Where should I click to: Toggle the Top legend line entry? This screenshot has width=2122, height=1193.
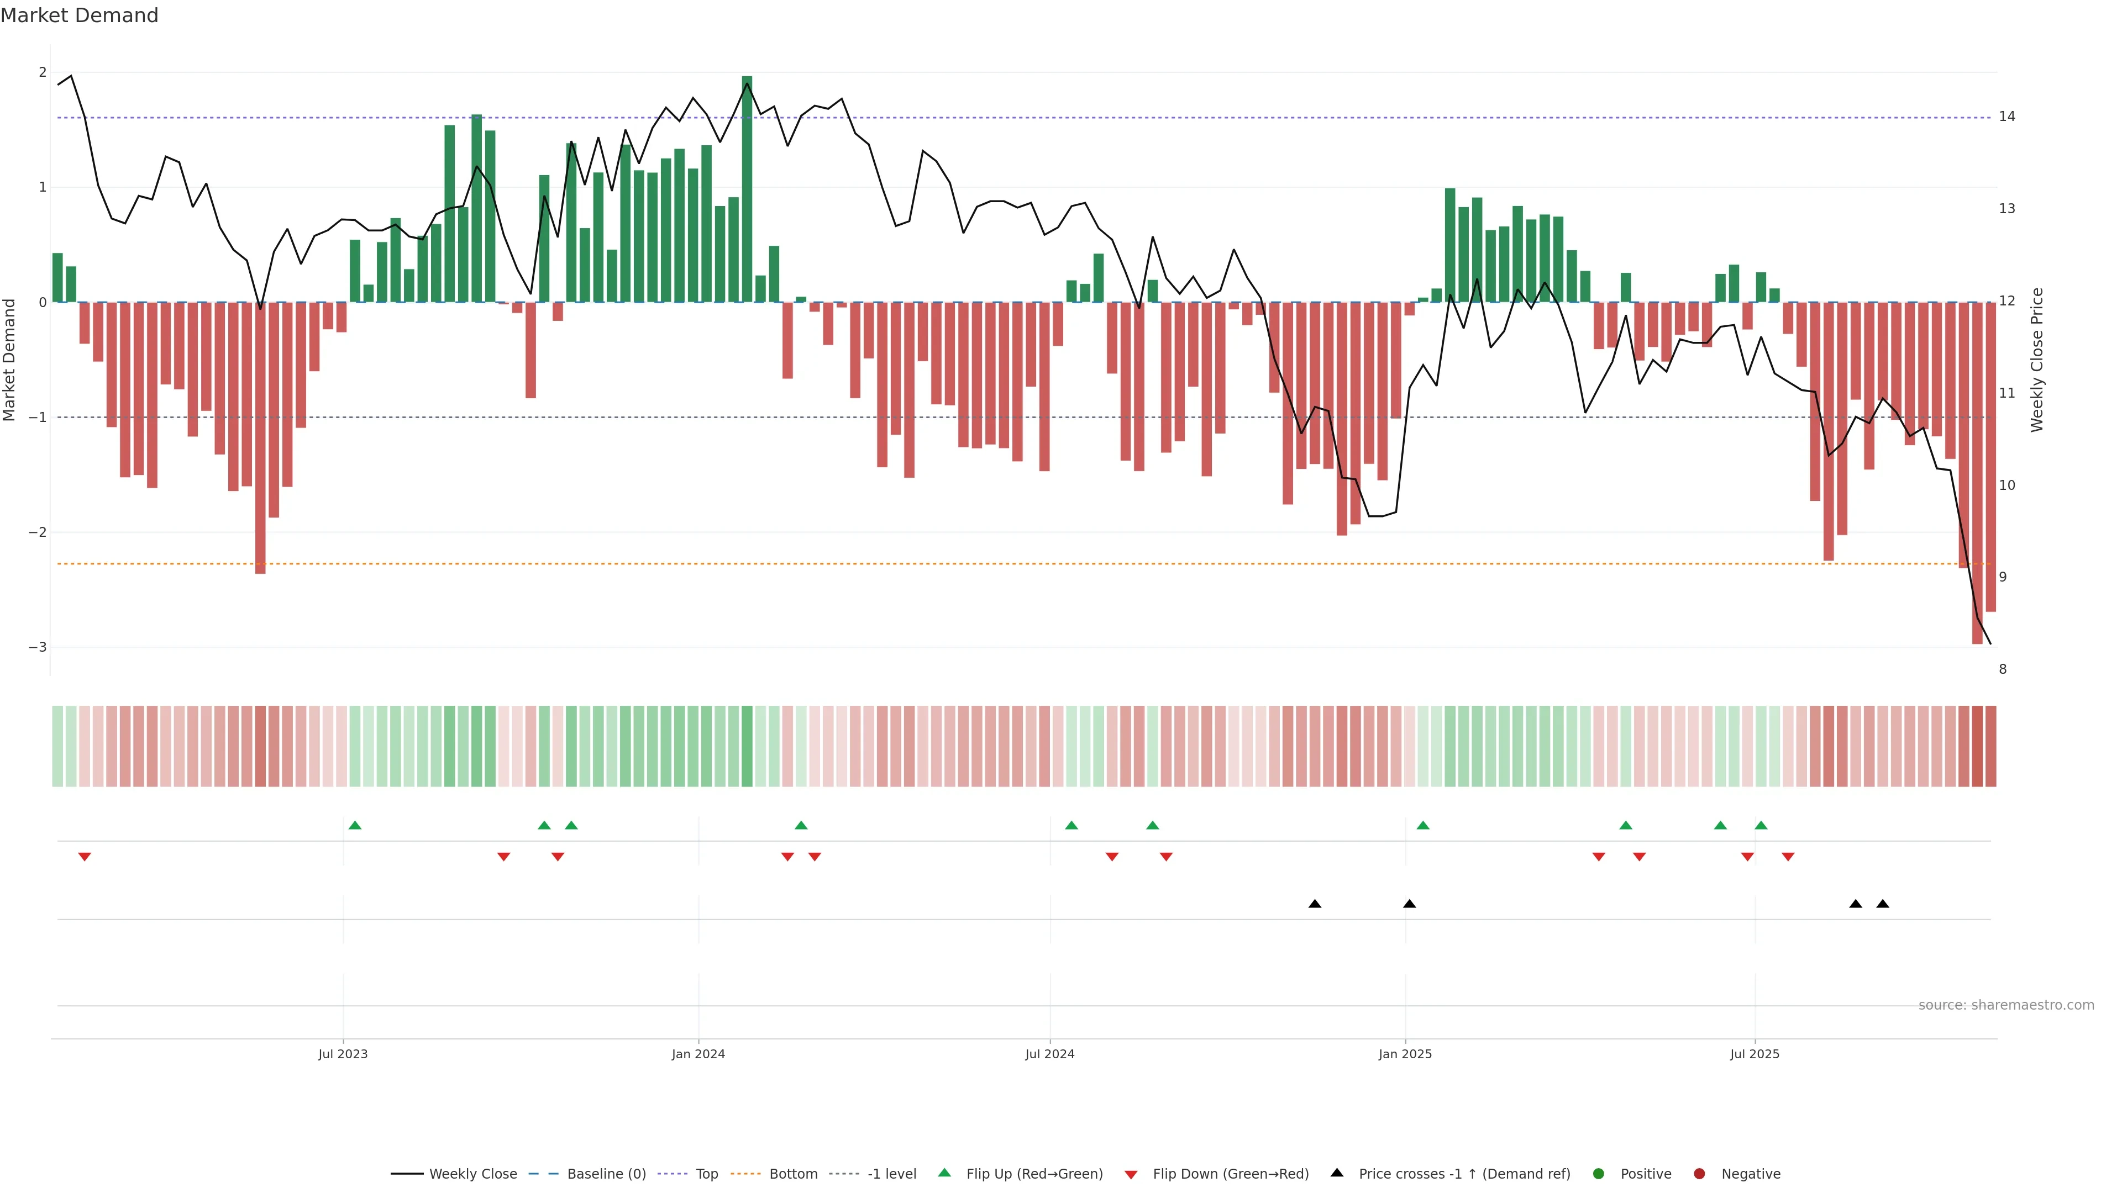pos(706,1174)
